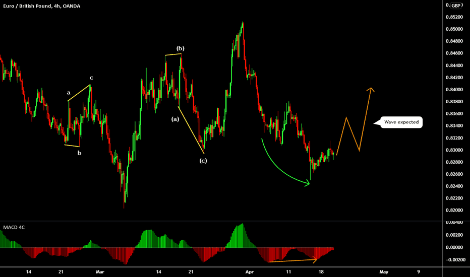Click the 0.83800 price axis label
This screenshot has width=470, height=277.
point(454,102)
